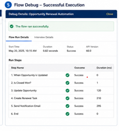119x131 pixels.
Task: Click the 295 duration value
Action: 99,106
